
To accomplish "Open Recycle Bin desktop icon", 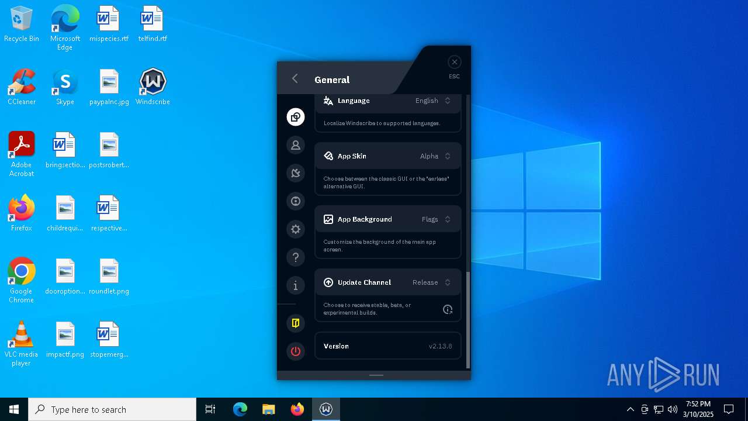I will 22,25.
